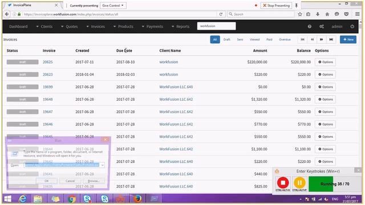This screenshot has height=205, width=365.
Task: Open Options for invoice 19646
Action: tap(325, 124)
